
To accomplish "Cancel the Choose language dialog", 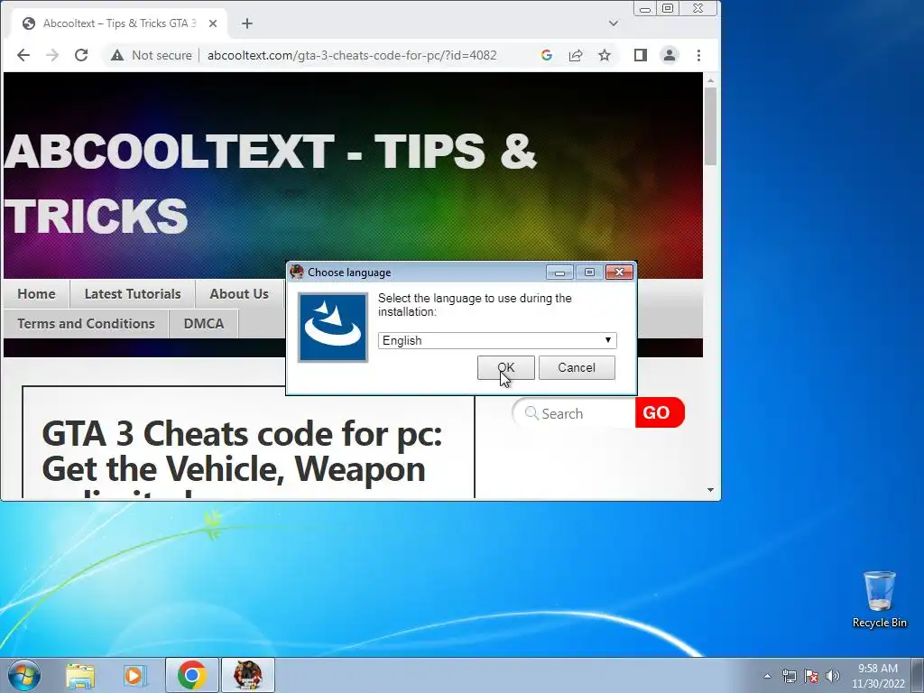I will (x=577, y=368).
